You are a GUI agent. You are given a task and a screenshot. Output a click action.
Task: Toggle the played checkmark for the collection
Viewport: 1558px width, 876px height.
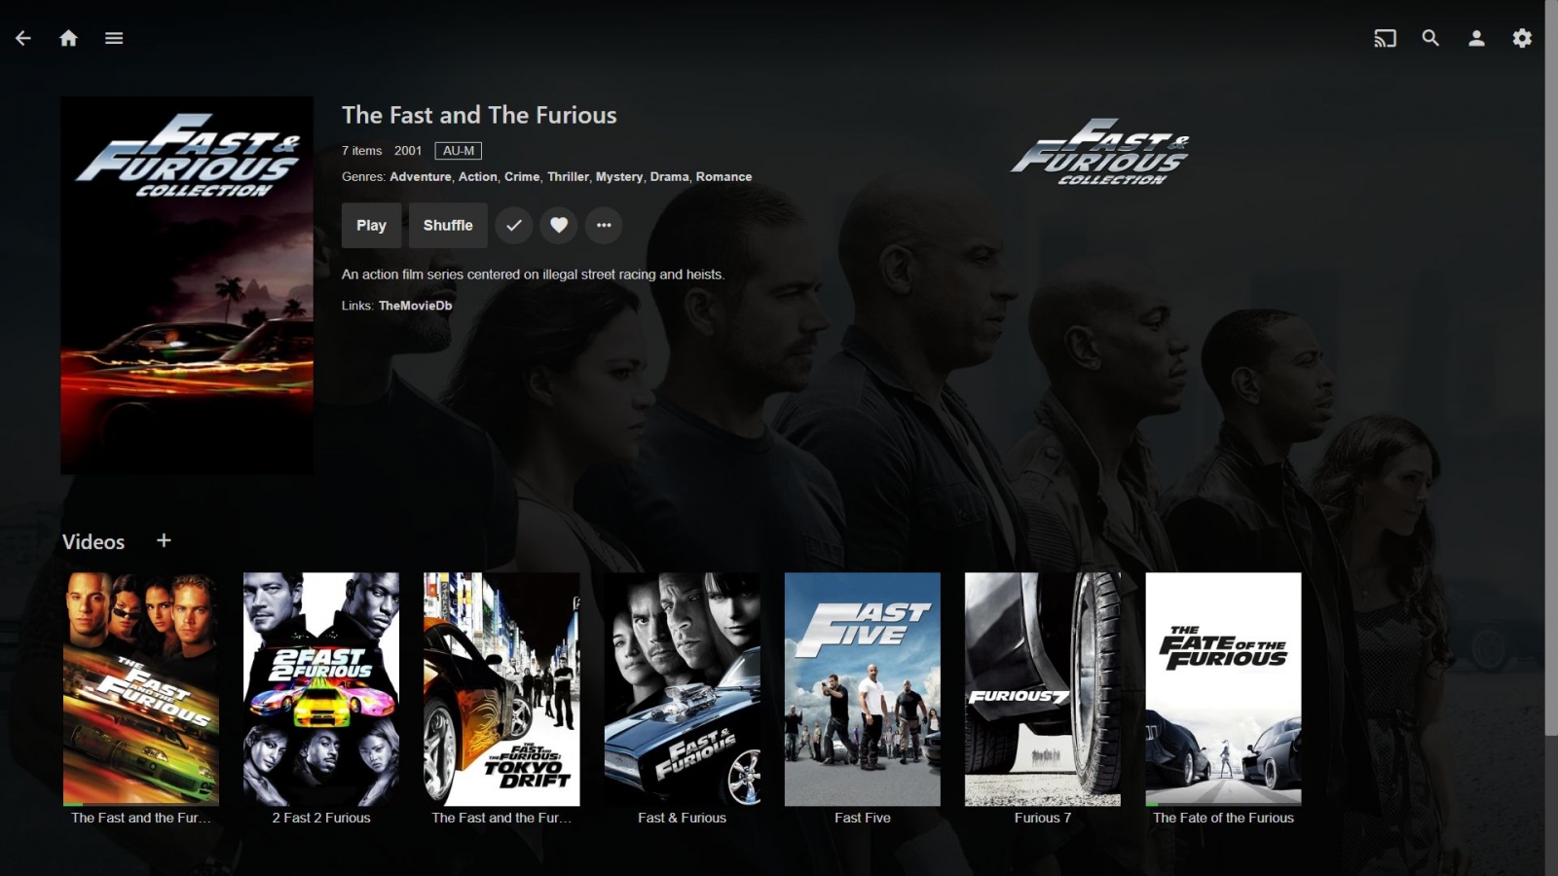pyautogui.click(x=514, y=225)
